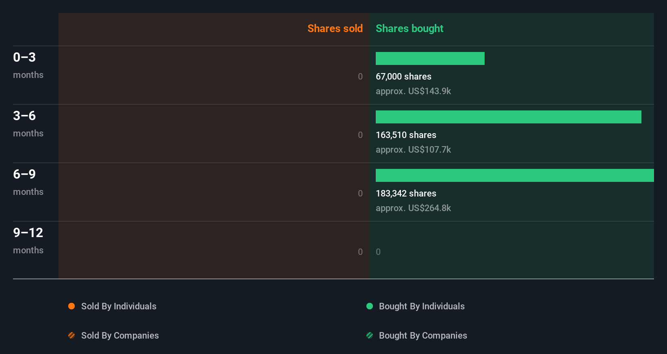This screenshot has width=667, height=354.
Task: Click the green bar for 3–6 months
Action: click(509, 117)
